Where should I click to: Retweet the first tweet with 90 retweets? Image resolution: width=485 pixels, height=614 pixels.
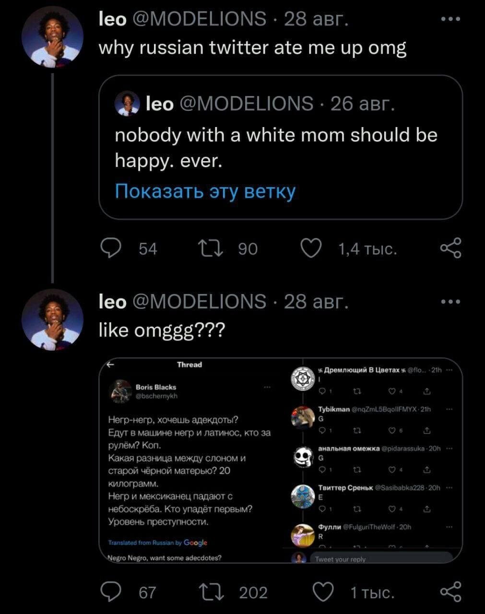[209, 248]
